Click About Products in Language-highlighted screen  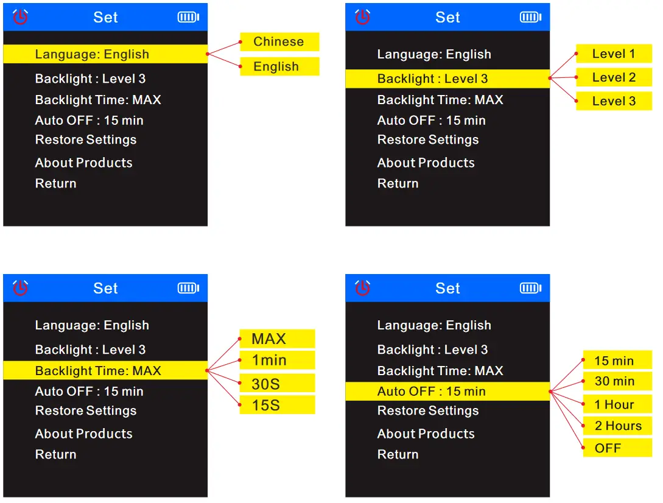84,163
